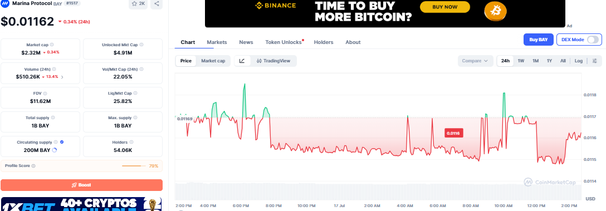This screenshot has width=606, height=211.
Task: Click the share icon near the coin title
Action: click(157, 3)
